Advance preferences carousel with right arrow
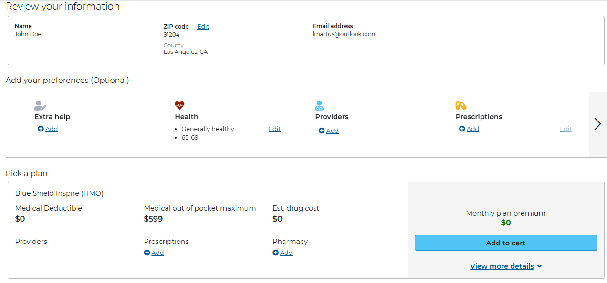This screenshot has width=607, height=283. [598, 124]
